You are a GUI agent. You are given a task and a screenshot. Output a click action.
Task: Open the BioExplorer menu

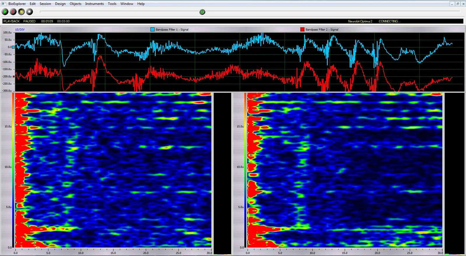(17, 4)
